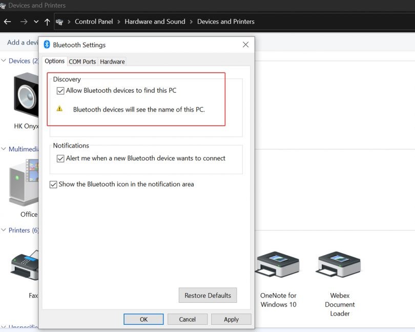This screenshot has height=332, width=415.
Task: Uncheck alert for new Bluetooth device connections
Action: [60, 158]
